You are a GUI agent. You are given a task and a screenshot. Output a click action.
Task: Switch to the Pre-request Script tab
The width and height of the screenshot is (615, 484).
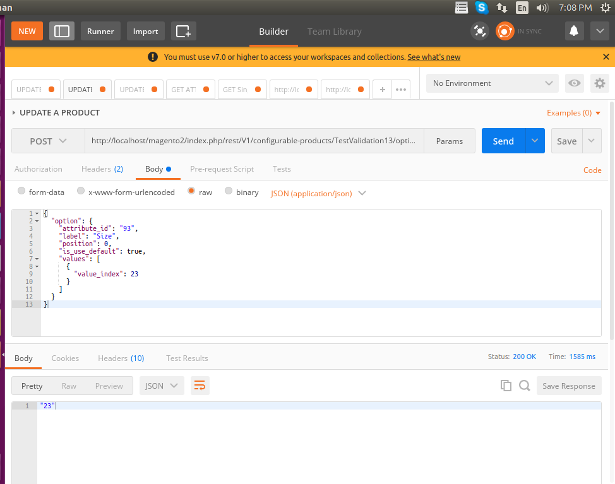coord(222,169)
